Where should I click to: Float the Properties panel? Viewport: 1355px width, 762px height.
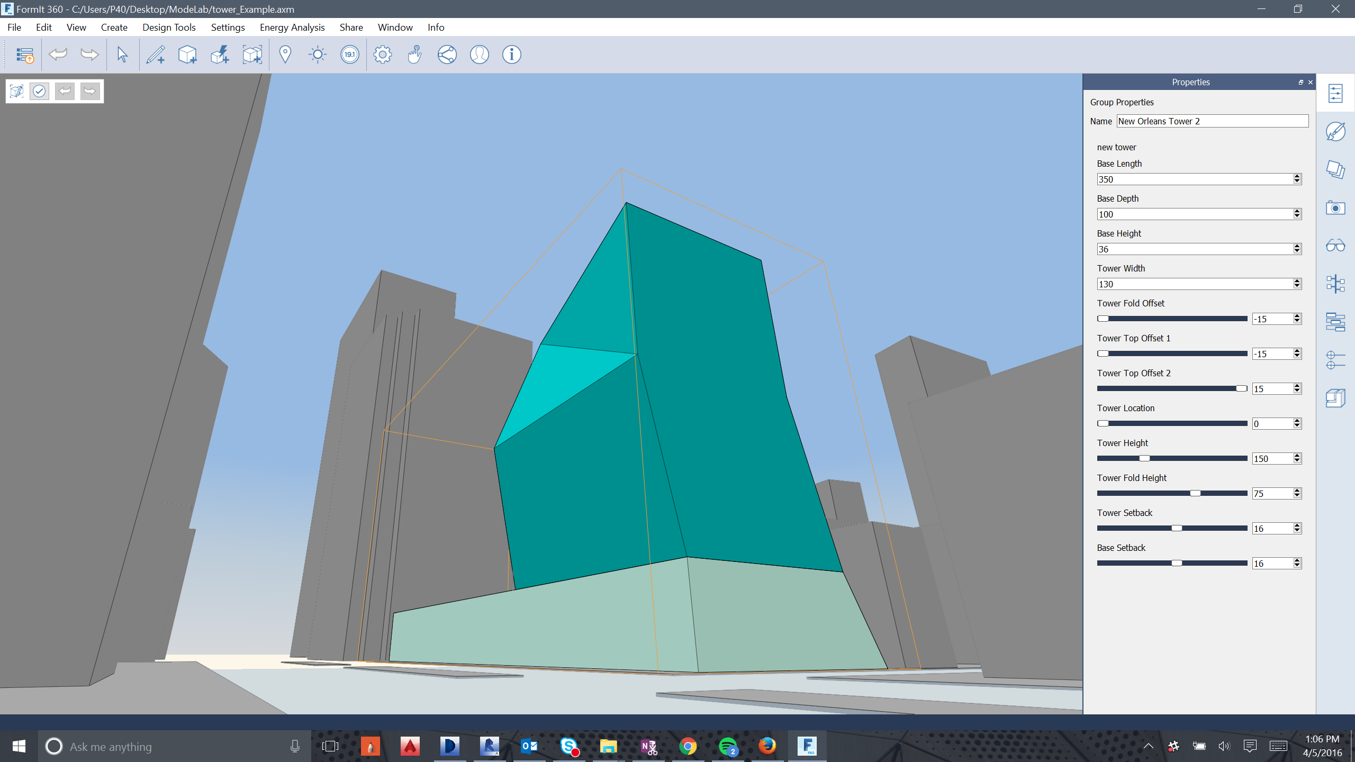[1300, 82]
